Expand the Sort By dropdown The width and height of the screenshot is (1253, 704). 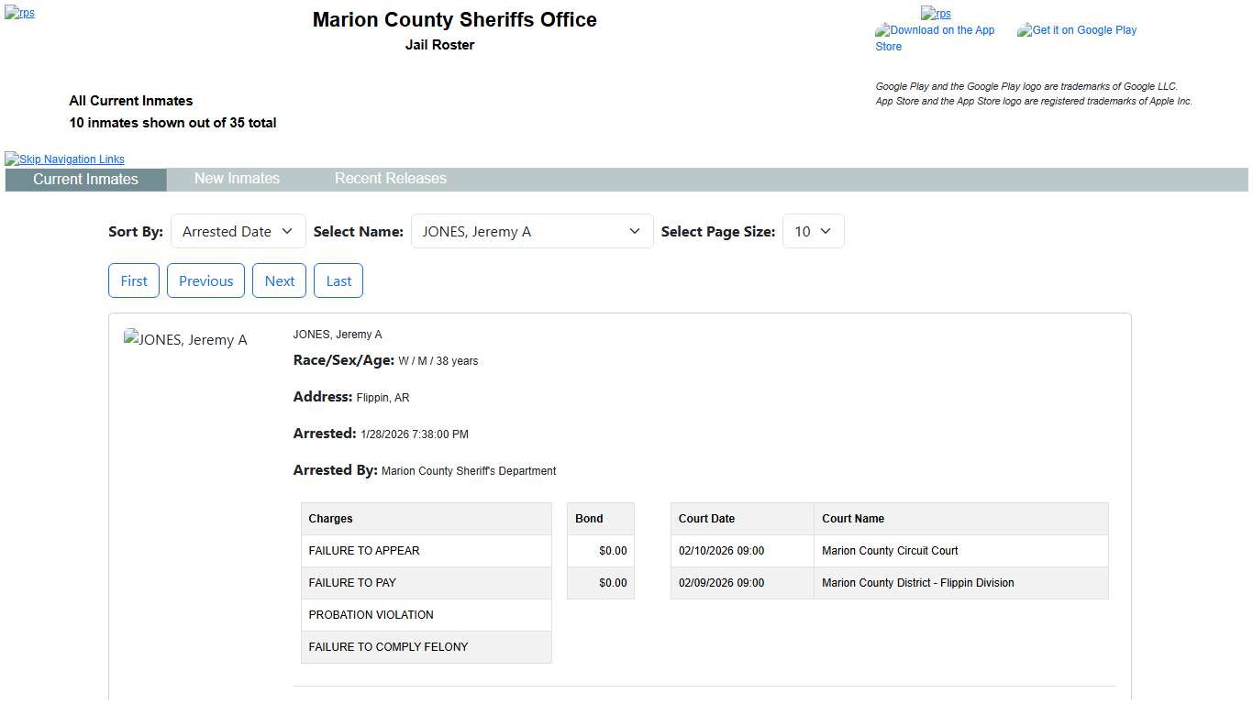click(238, 232)
